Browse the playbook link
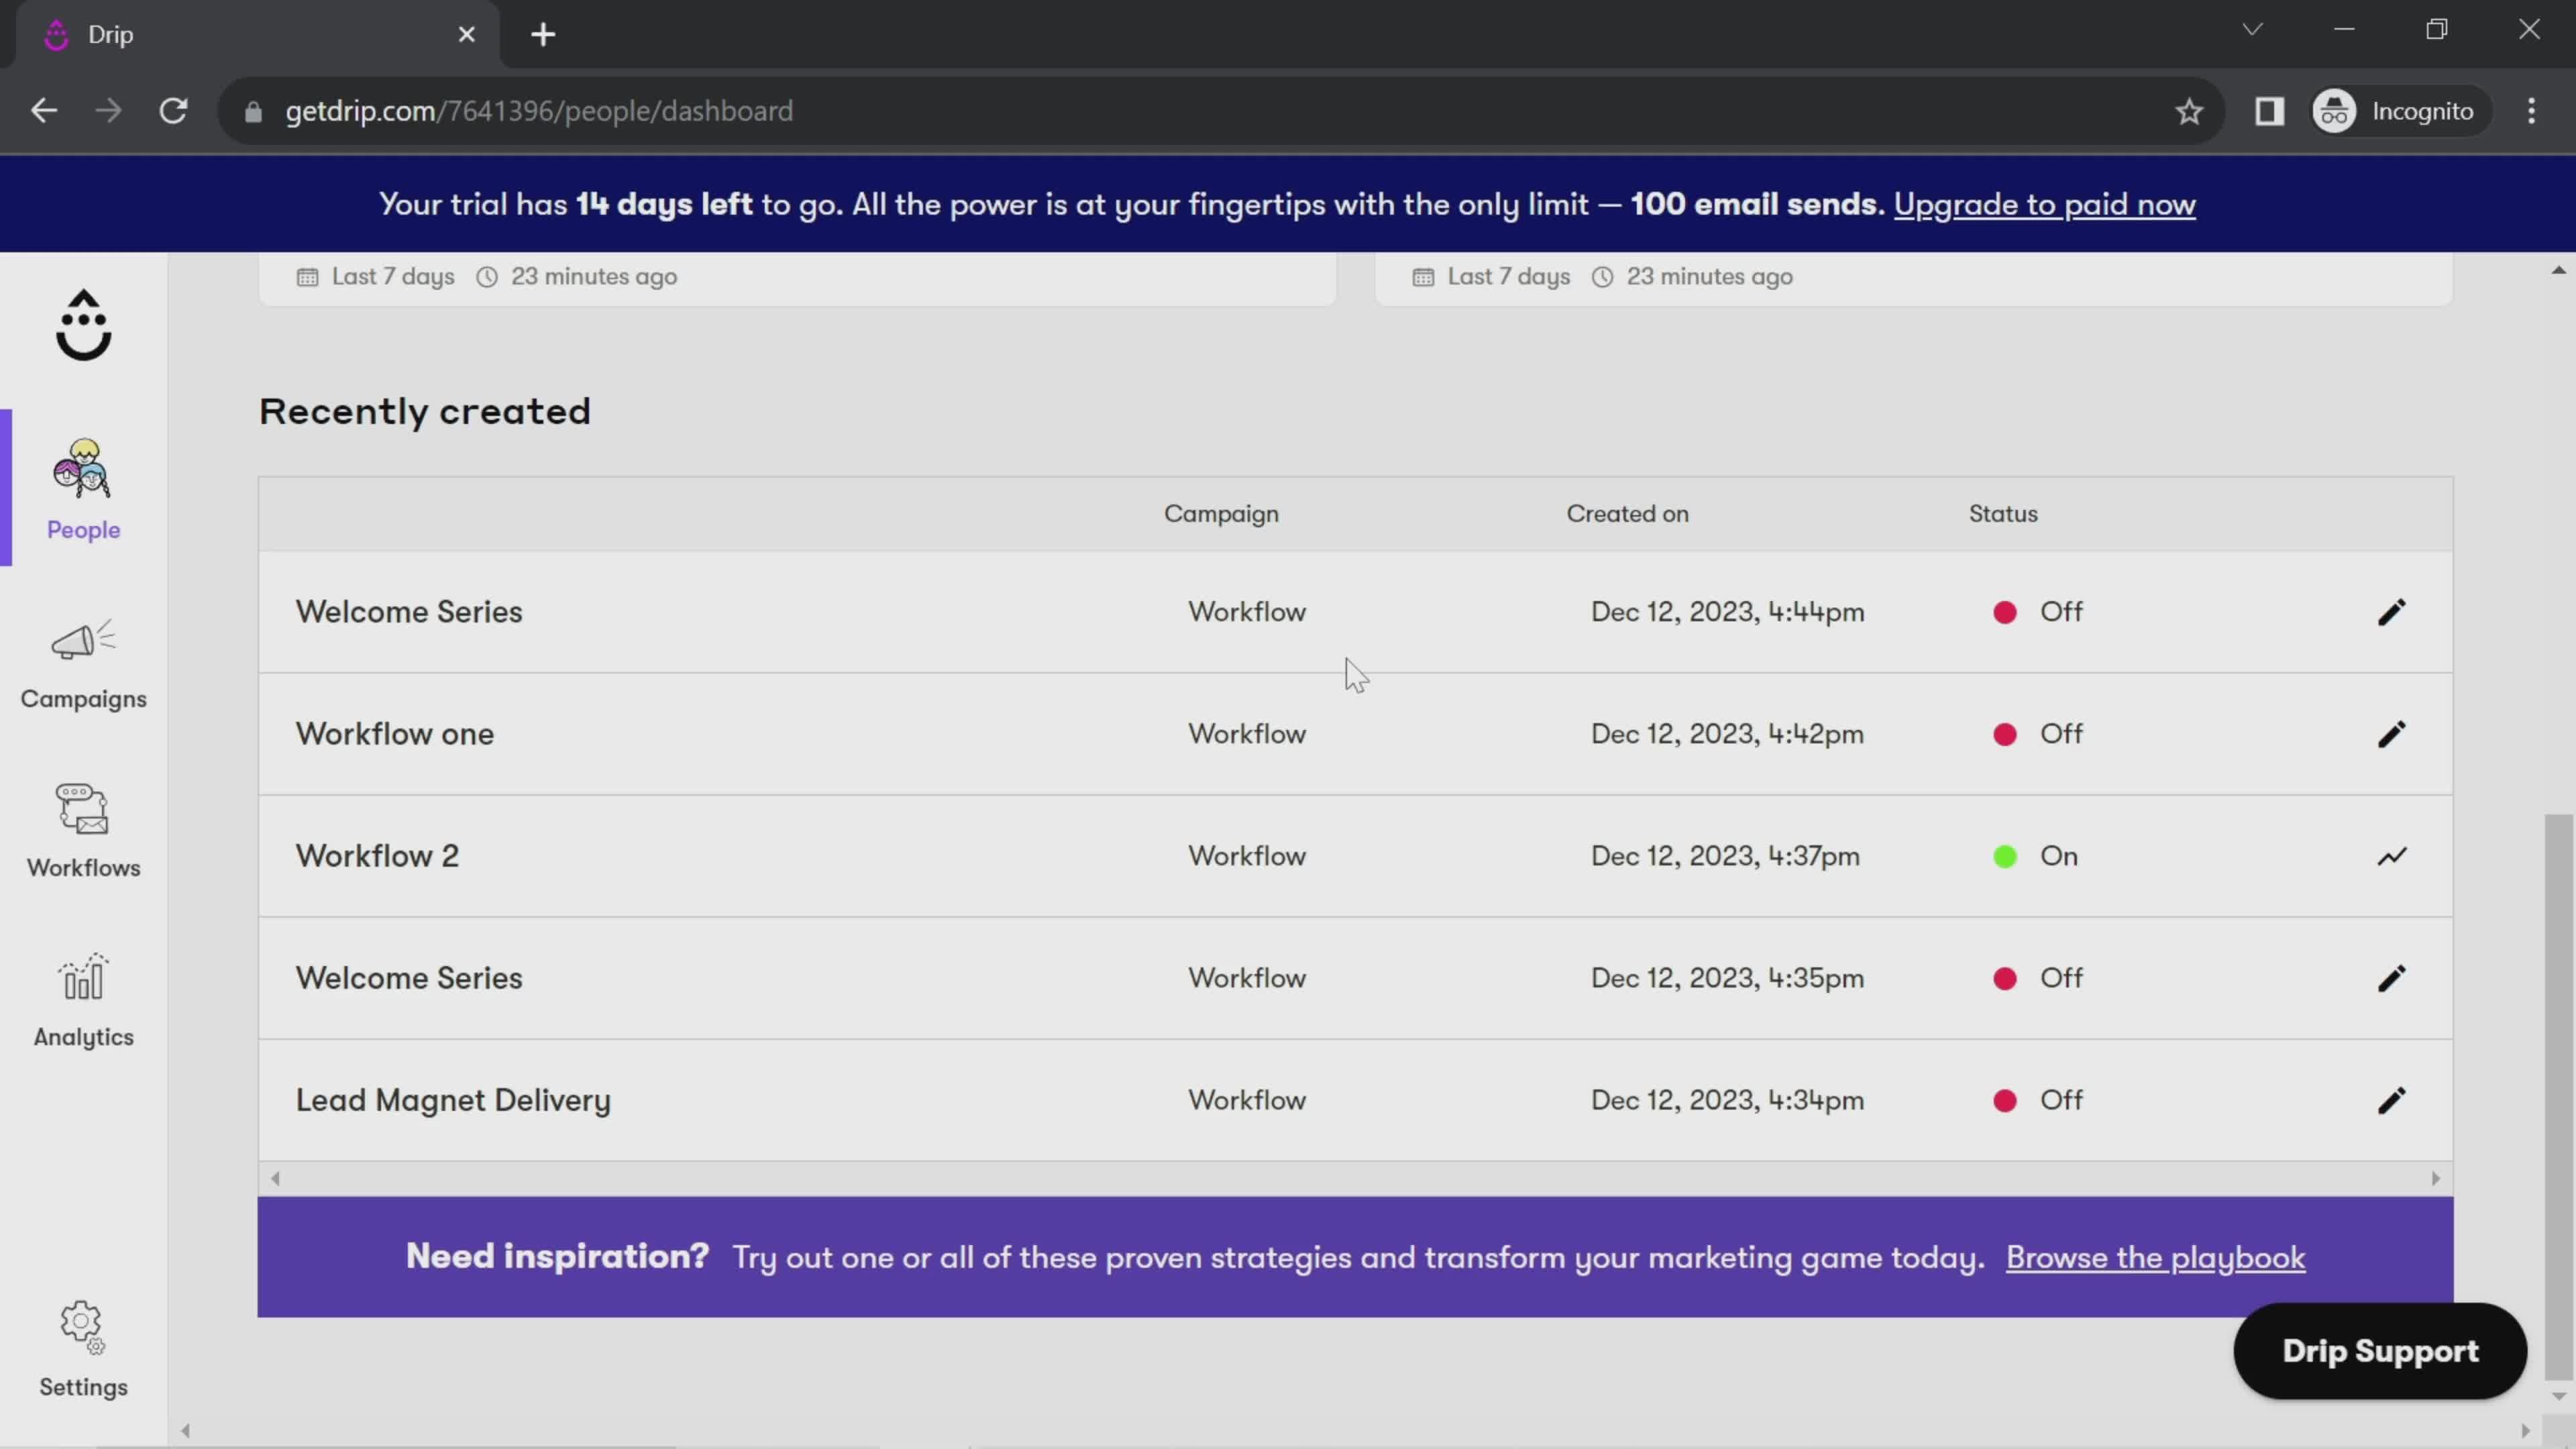The height and width of the screenshot is (1449, 2576). [2157, 1258]
